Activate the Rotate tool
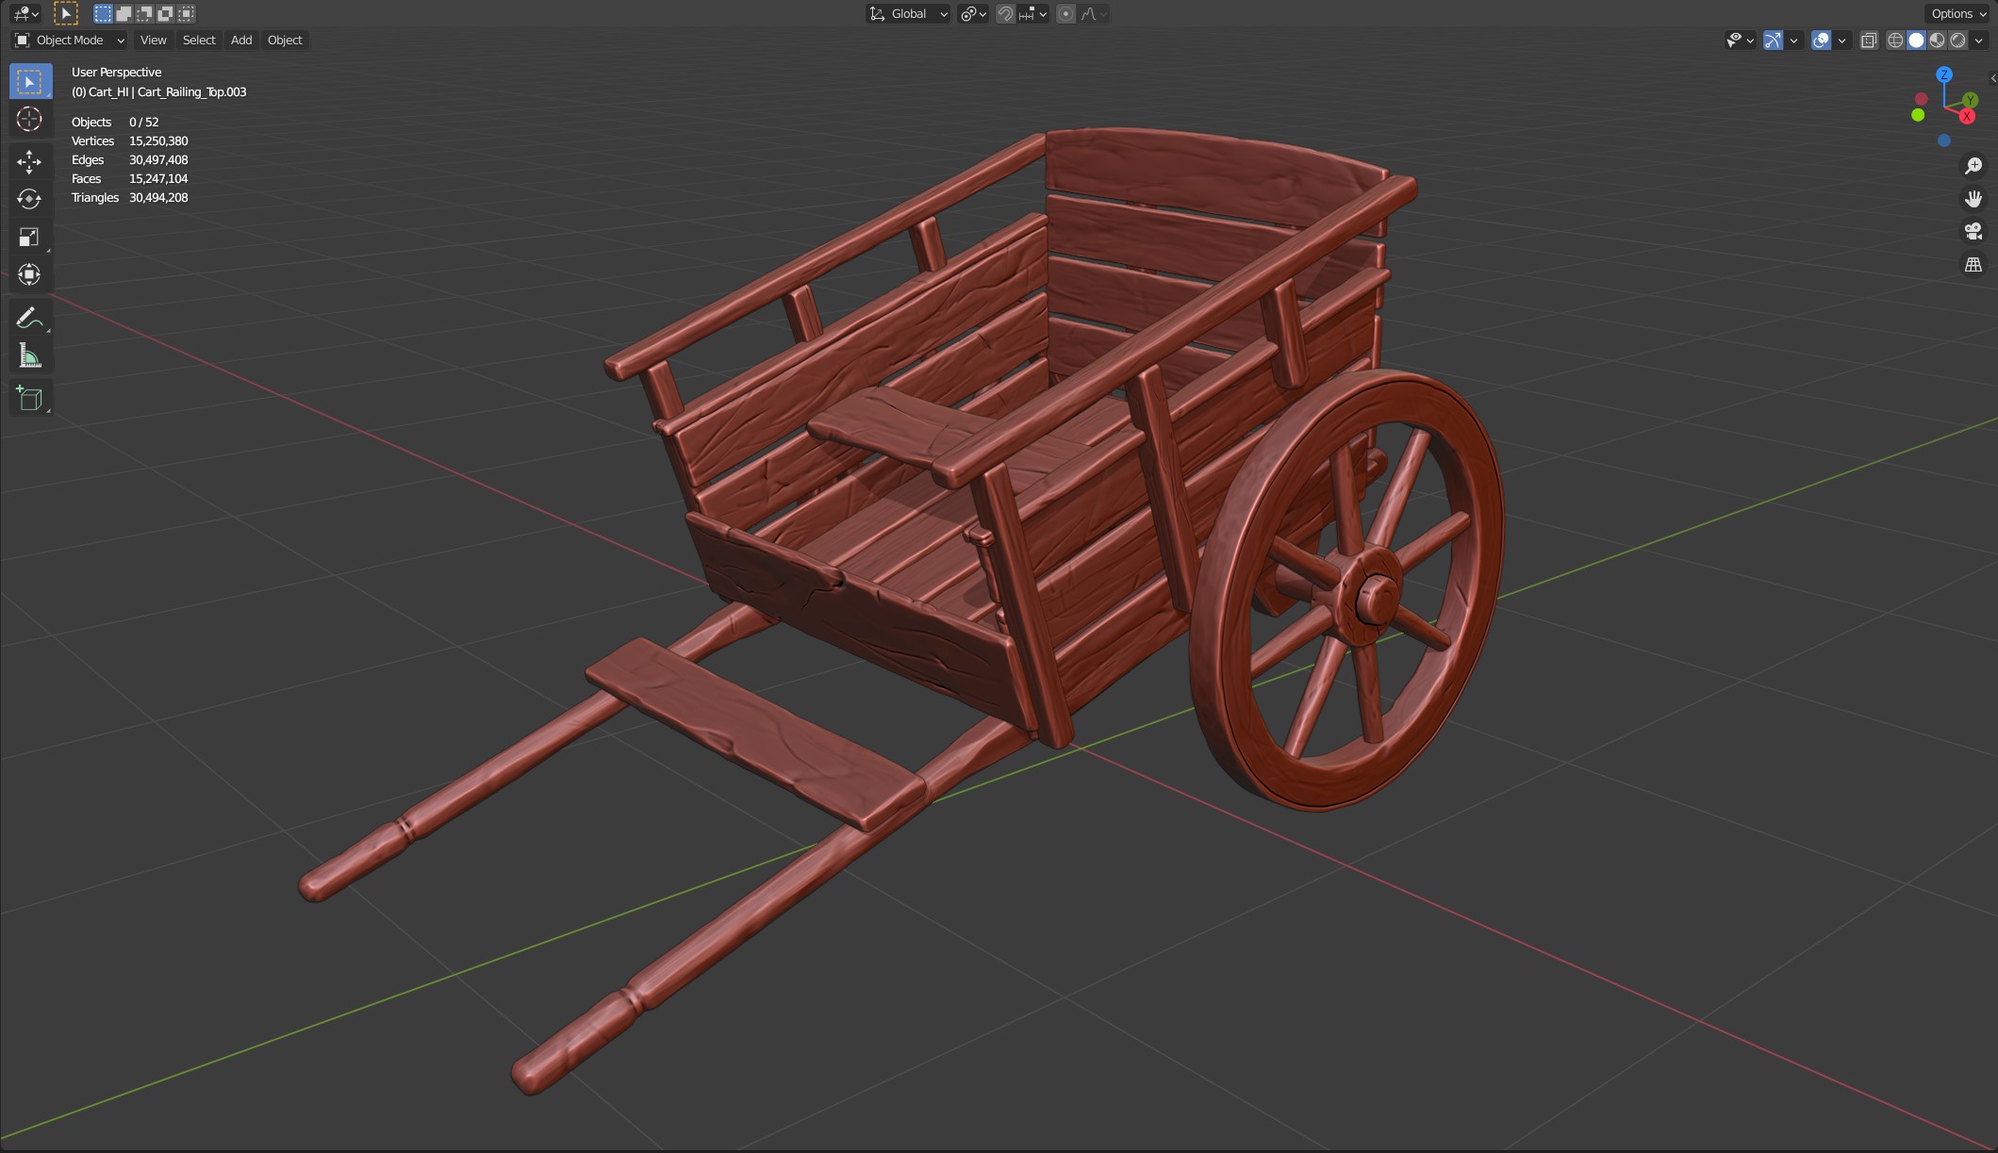The height and width of the screenshot is (1153, 1998). pos(29,199)
